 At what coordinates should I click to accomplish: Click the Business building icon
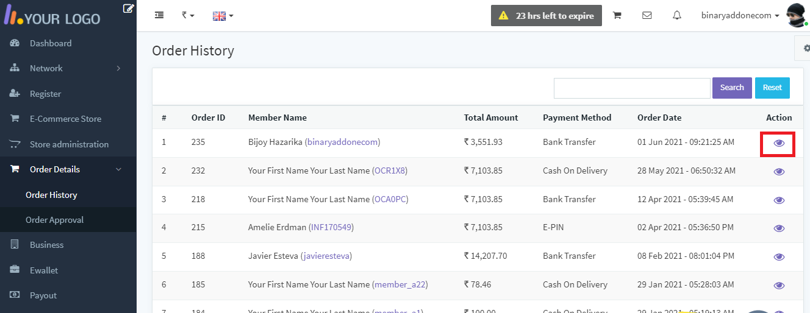point(15,245)
